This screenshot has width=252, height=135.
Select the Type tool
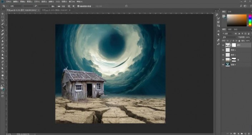click(3, 65)
